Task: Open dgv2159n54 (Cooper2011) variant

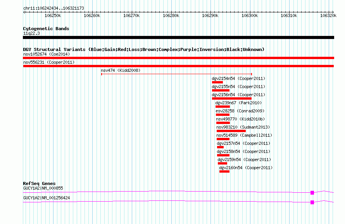Action: coord(244,160)
